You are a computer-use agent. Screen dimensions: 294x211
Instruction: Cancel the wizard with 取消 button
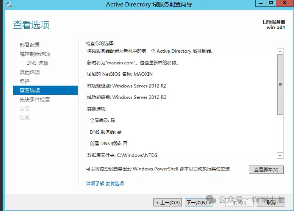coord(271,202)
